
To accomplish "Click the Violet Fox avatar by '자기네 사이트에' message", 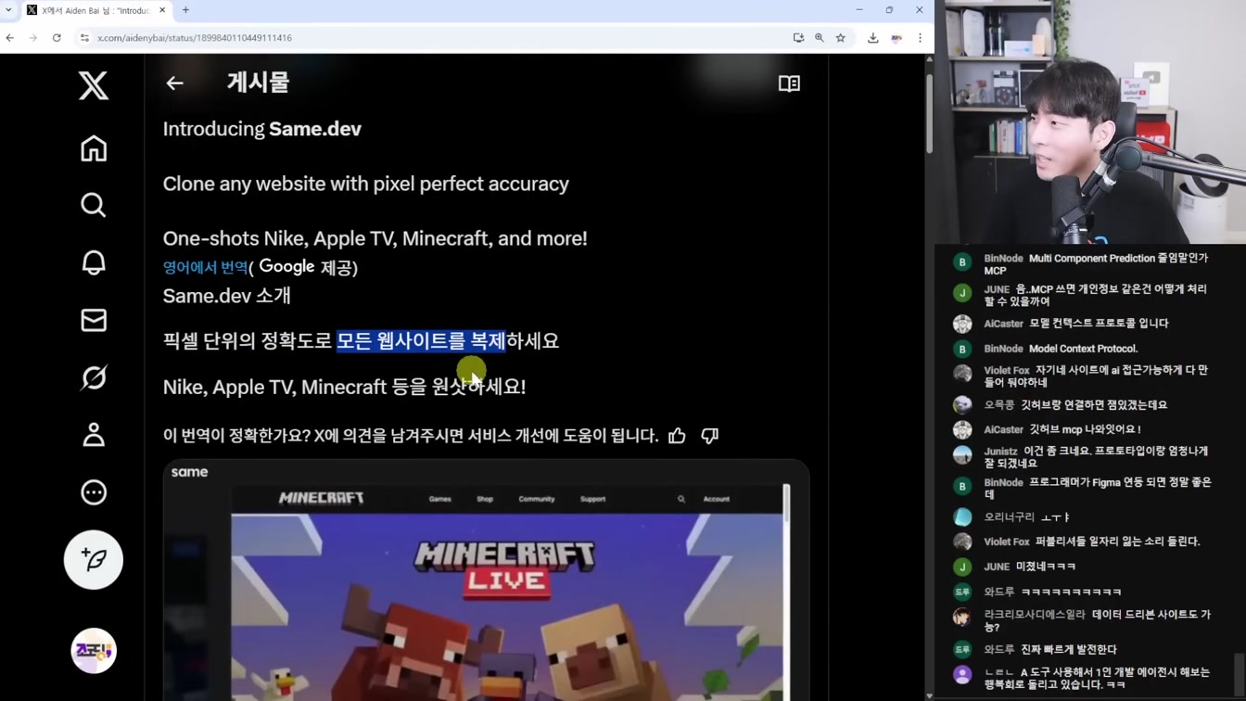I will point(962,374).
